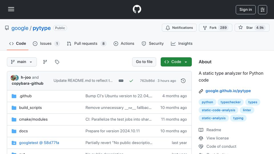Open the pytype repository link
The image size is (274, 154).
point(42,28)
